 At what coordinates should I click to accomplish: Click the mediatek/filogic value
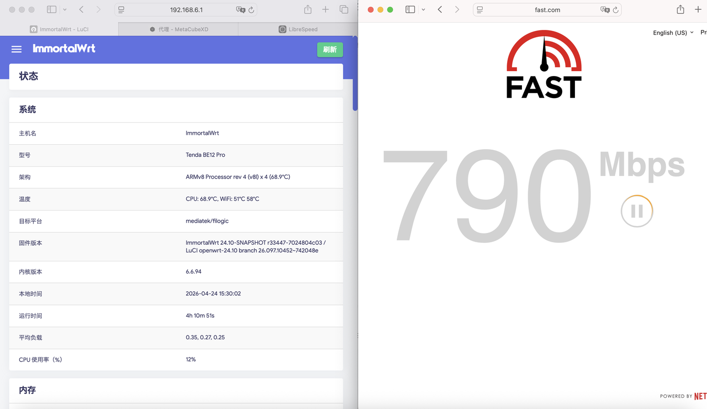207,221
